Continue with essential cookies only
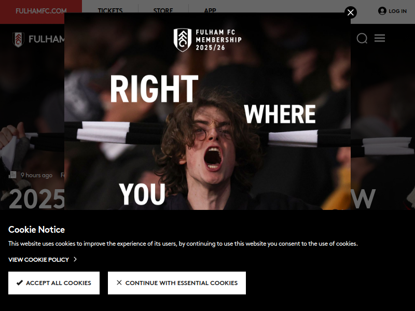This screenshot has height=311, width=415. (177, 283)
